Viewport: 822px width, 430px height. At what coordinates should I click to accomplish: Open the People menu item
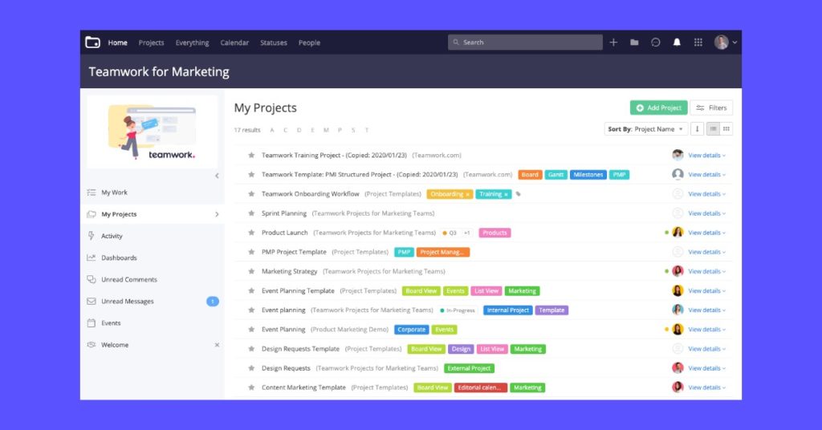tap(309, 43)
